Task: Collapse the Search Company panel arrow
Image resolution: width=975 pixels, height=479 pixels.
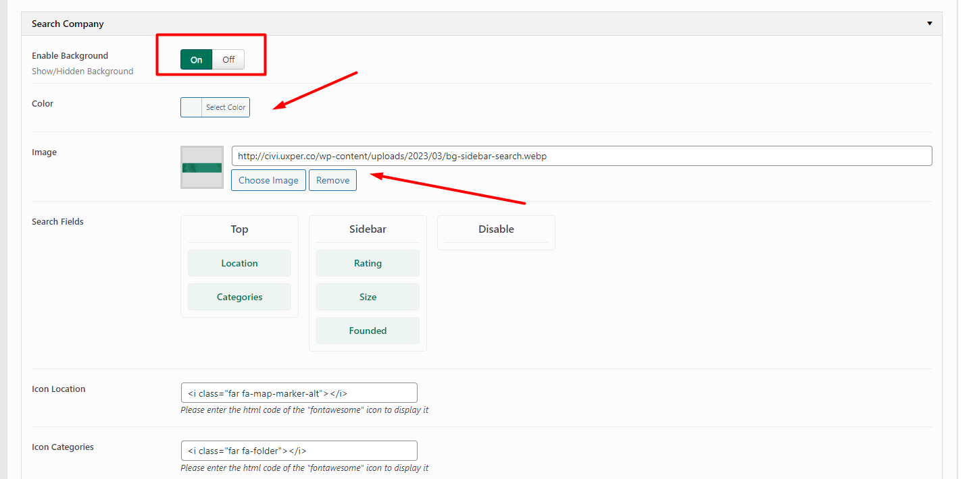Action: click(929, 24)
